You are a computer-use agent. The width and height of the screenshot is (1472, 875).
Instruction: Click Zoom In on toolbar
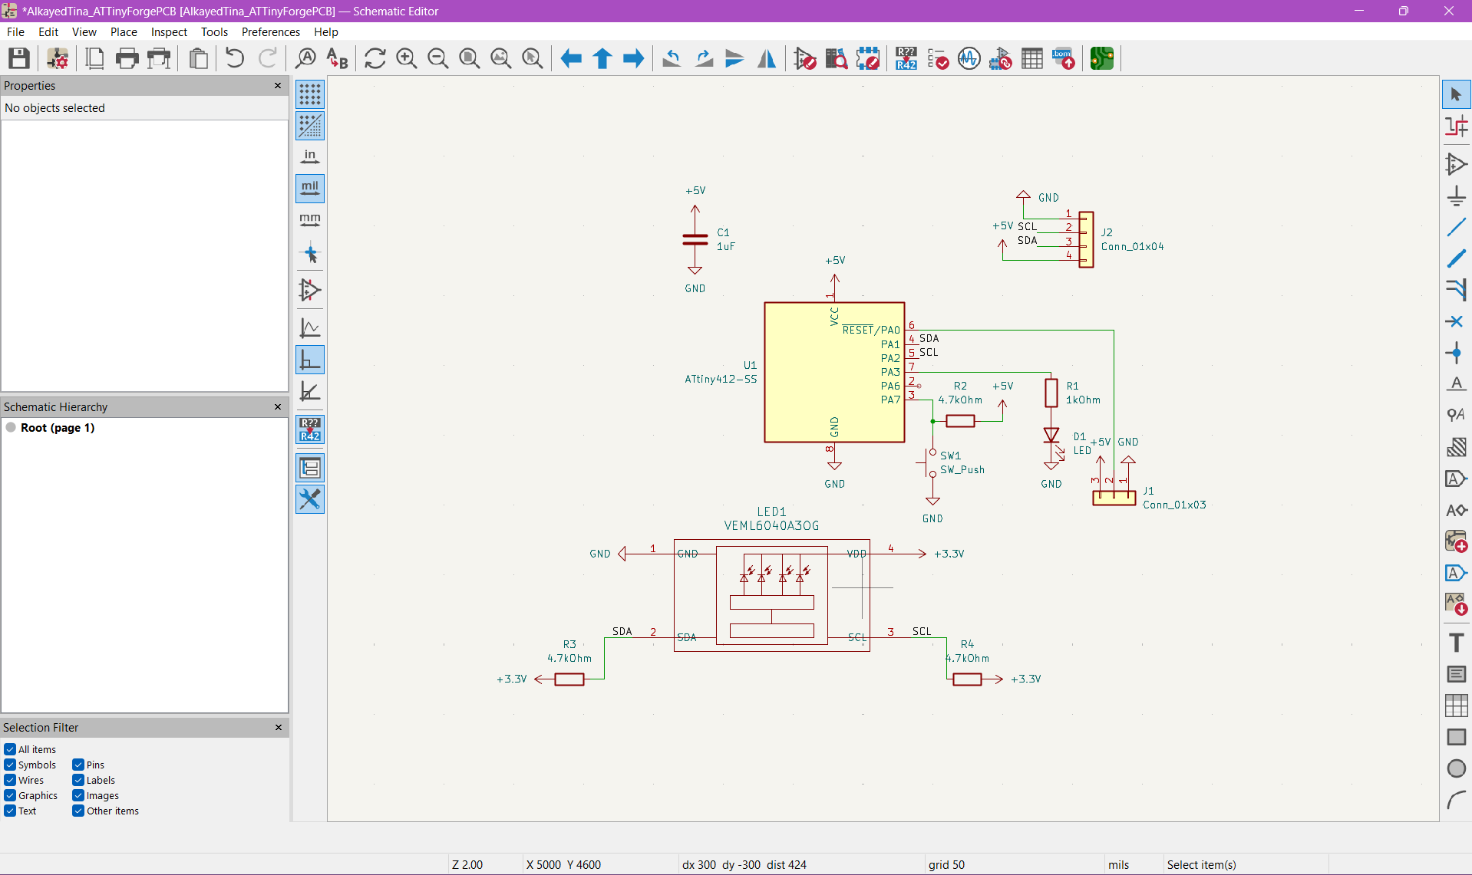pos(406,58)
